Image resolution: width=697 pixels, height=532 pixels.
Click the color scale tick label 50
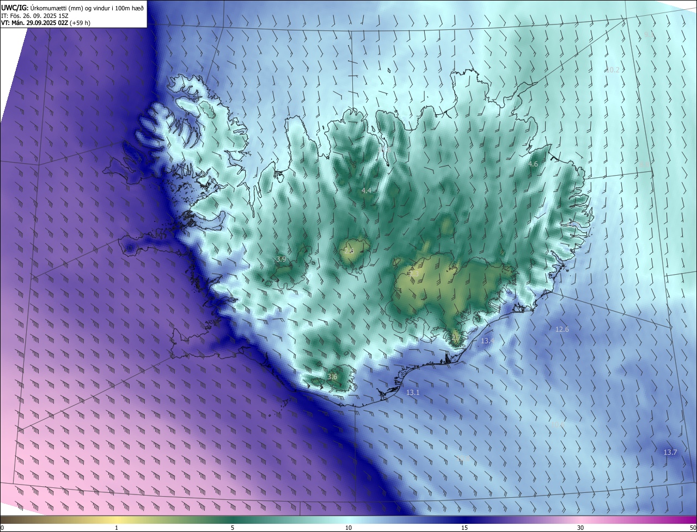pos(693,528)
